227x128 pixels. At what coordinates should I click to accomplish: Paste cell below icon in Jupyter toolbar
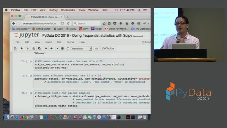click(x=39, y=48)
